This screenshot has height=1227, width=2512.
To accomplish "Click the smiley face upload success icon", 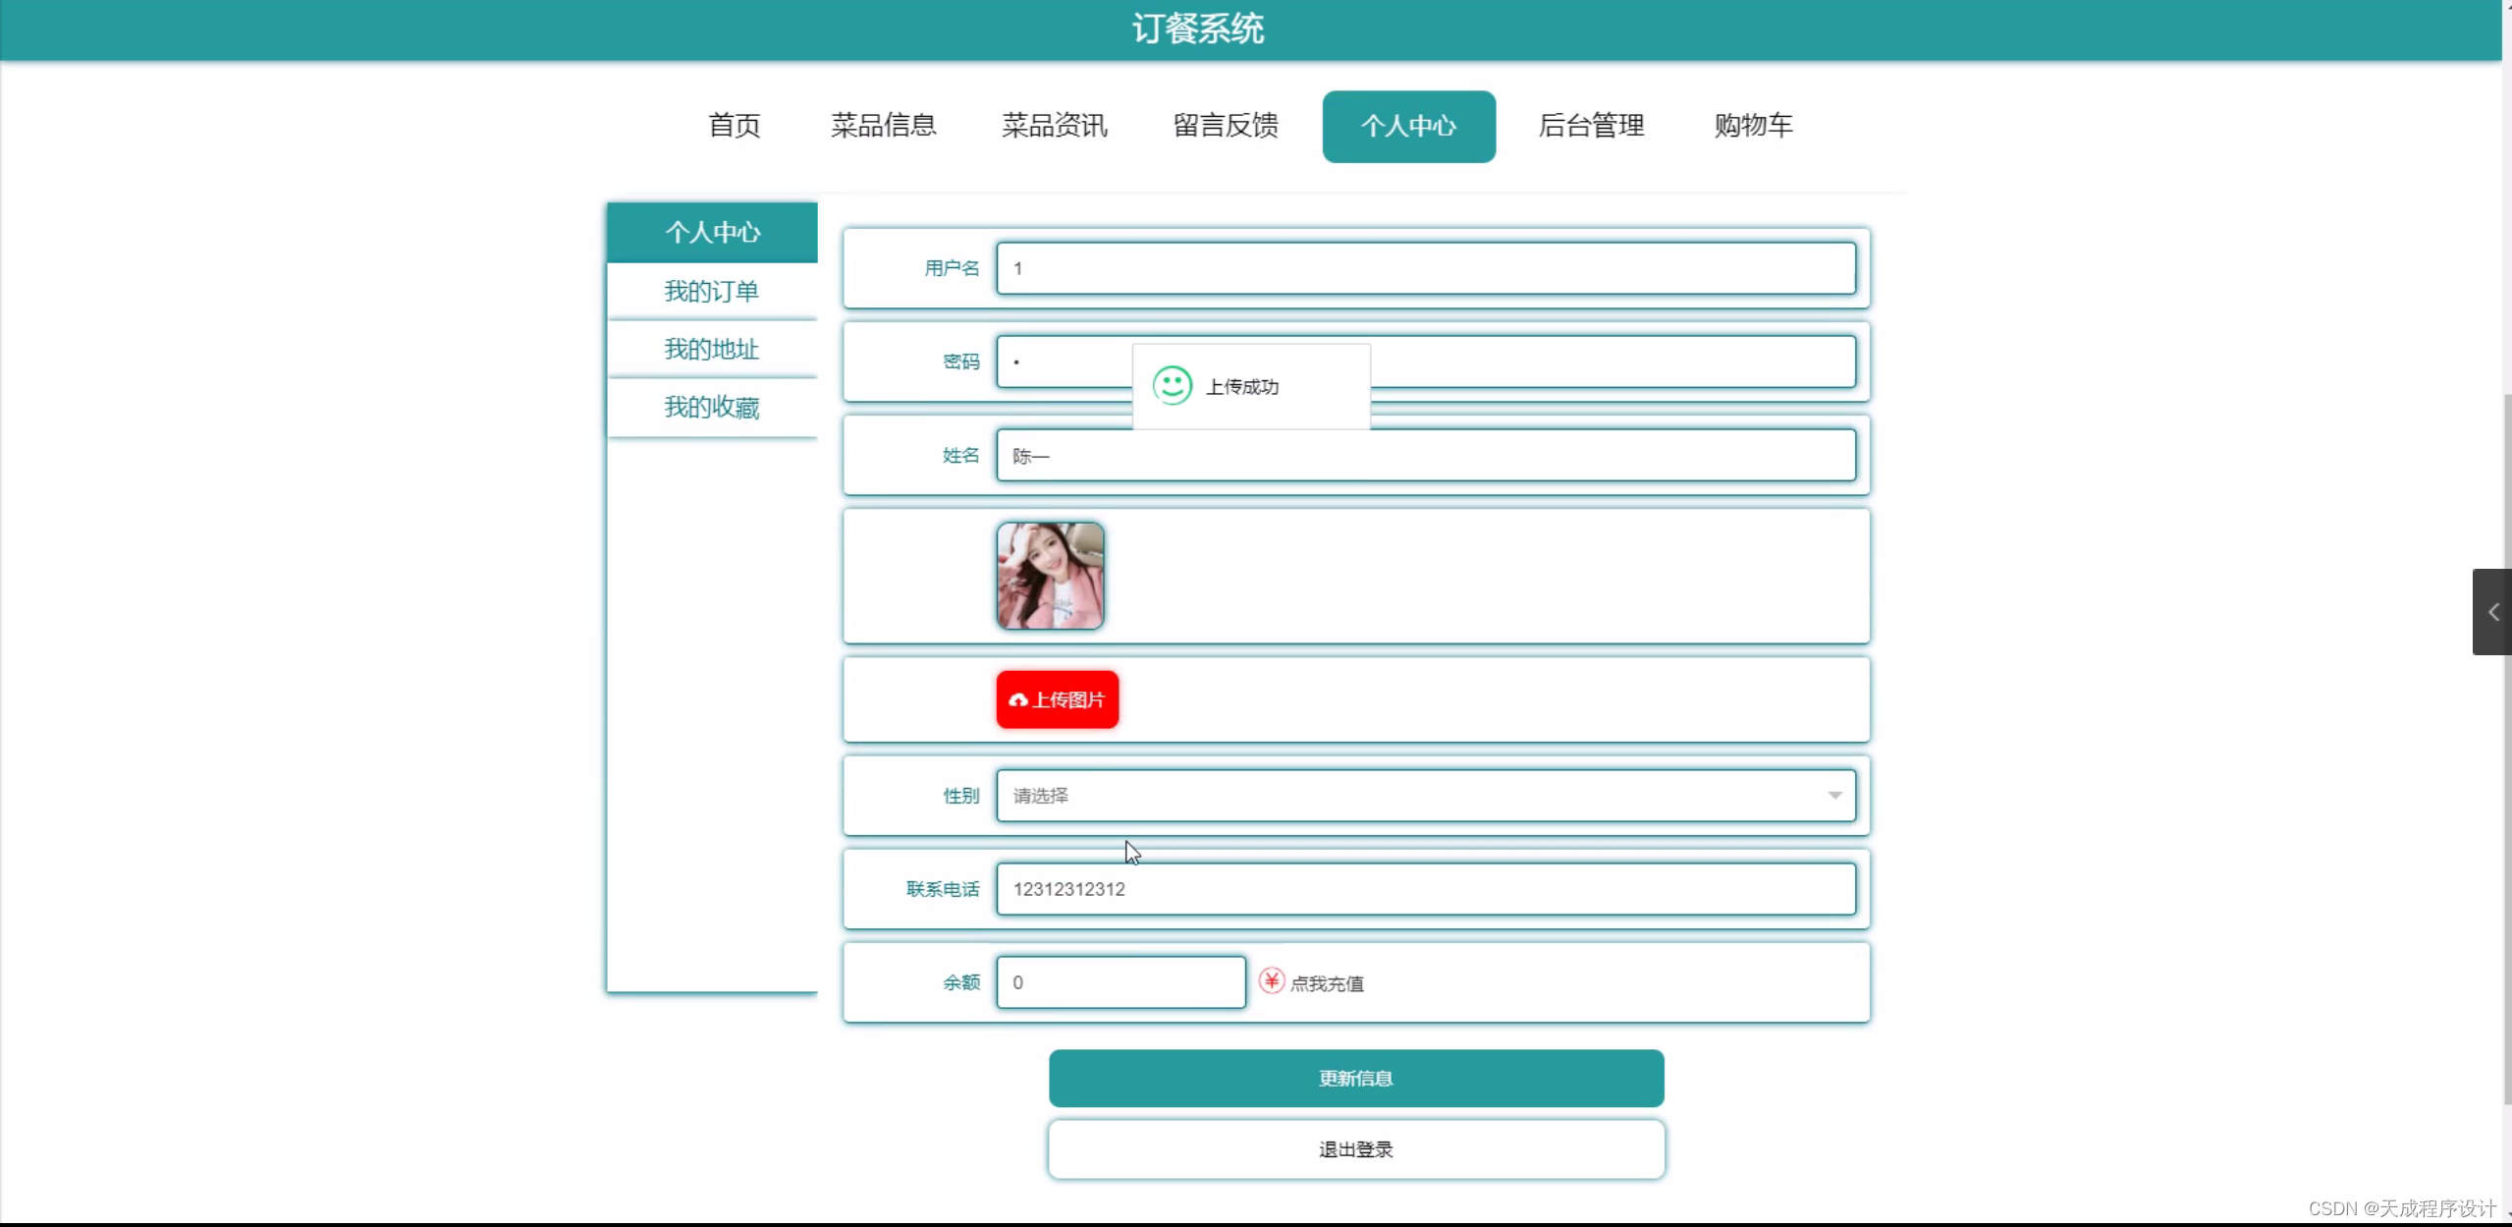I will click(1172, 386).
